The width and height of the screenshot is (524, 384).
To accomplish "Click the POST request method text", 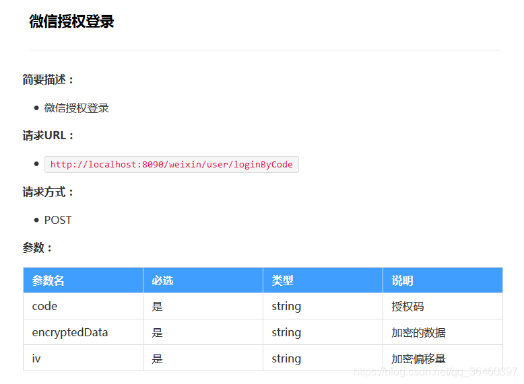I will [58, 220].
